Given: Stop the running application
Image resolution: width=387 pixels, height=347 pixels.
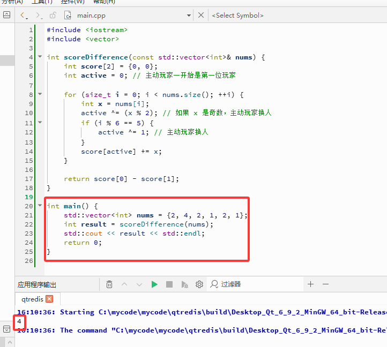Looking at the screenshot, I should (x=169, y=284).
